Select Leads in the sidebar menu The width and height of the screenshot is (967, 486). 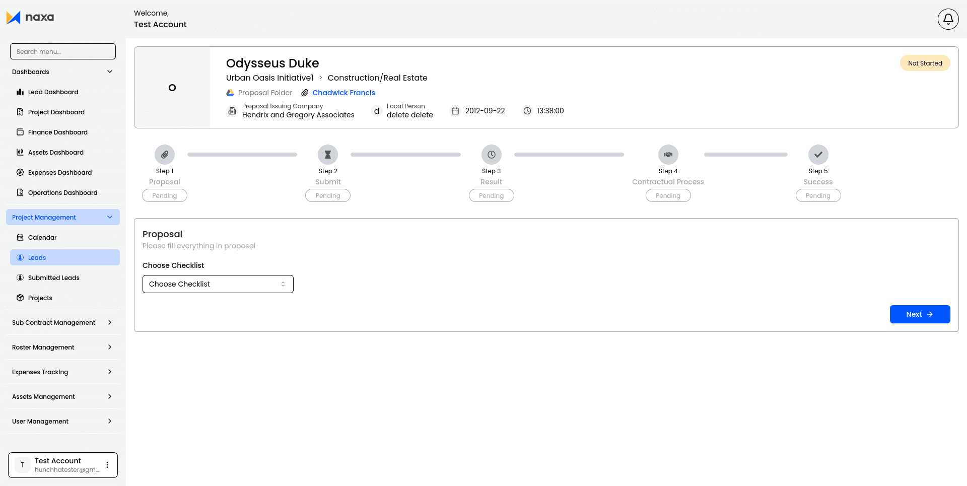coord(38,257)
